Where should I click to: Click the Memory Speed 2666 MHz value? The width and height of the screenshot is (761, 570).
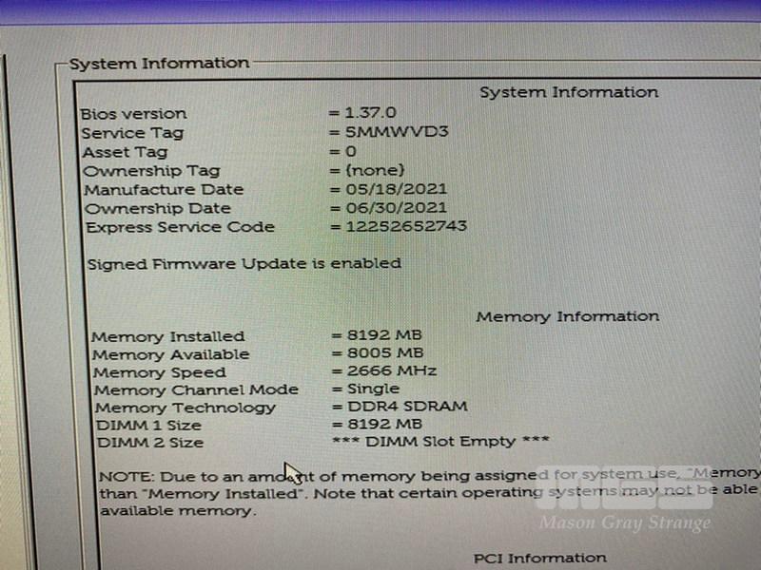pyautogui.click(x=394, y=371)
